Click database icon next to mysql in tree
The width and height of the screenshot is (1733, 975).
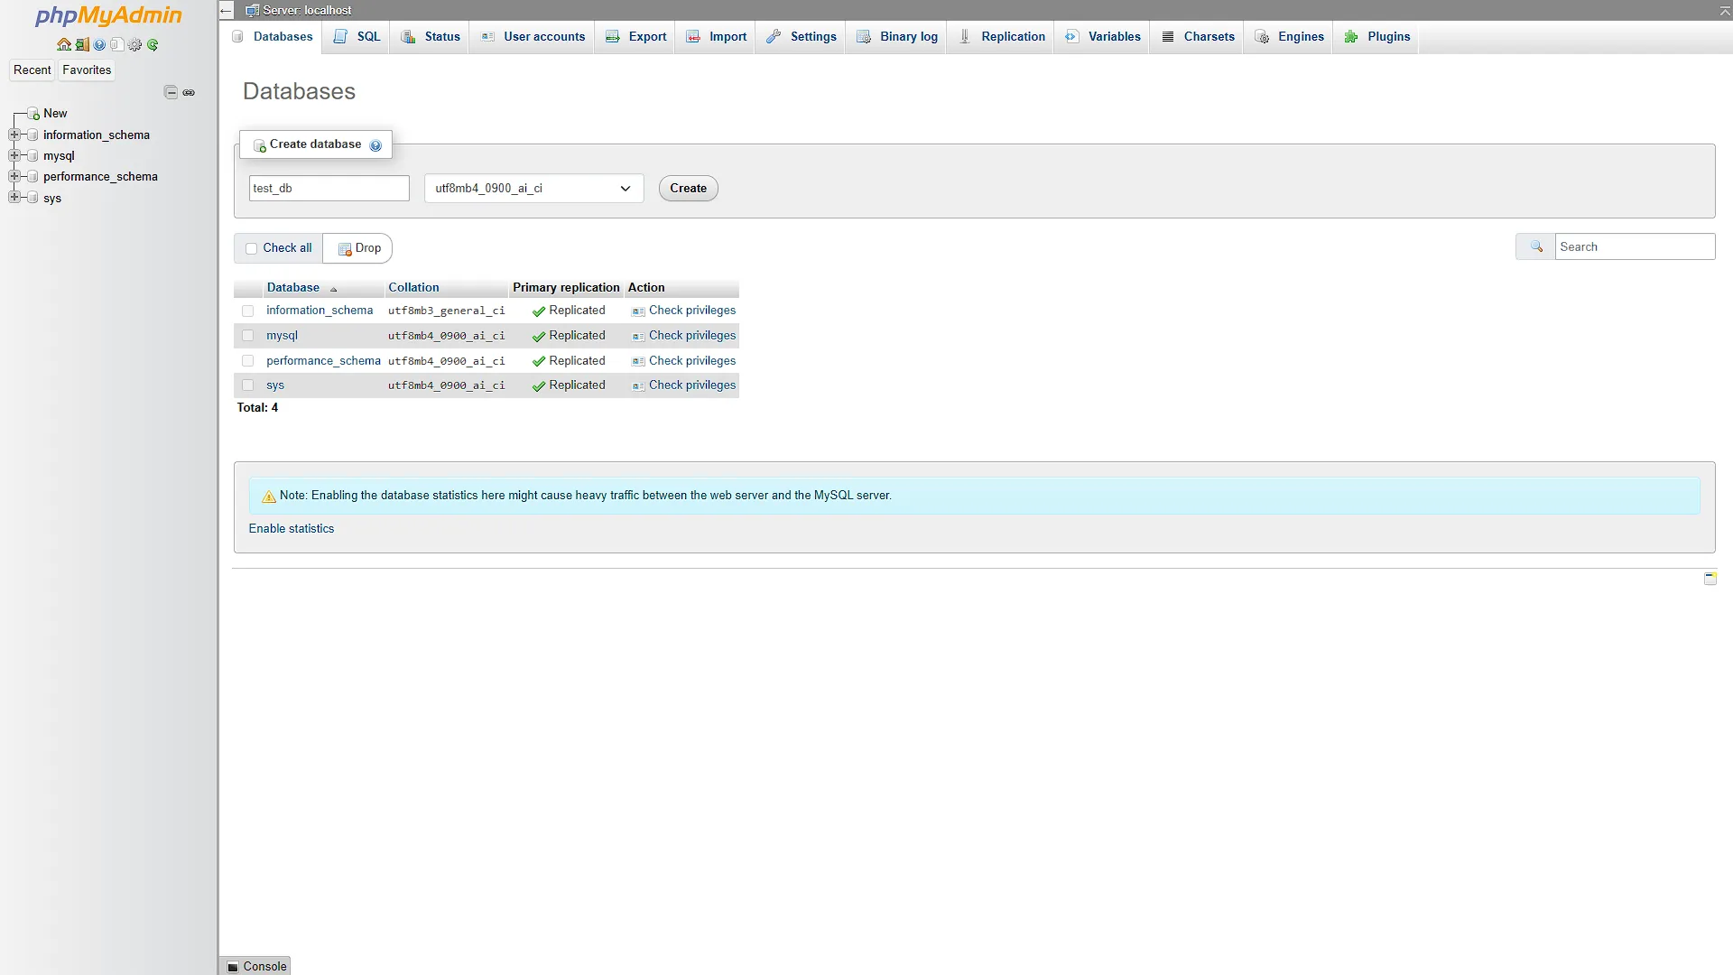pos(33,155)
